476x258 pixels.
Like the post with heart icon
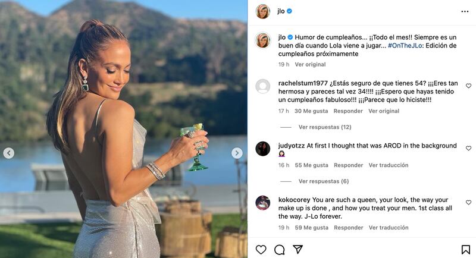point(261,250)
